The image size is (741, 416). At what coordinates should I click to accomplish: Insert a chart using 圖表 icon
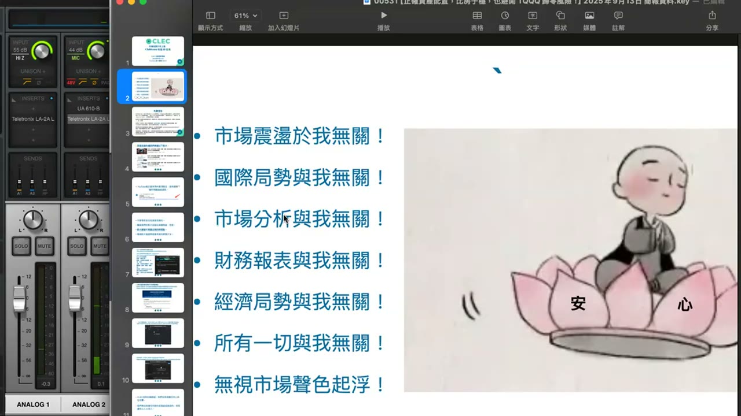[505, 16]
